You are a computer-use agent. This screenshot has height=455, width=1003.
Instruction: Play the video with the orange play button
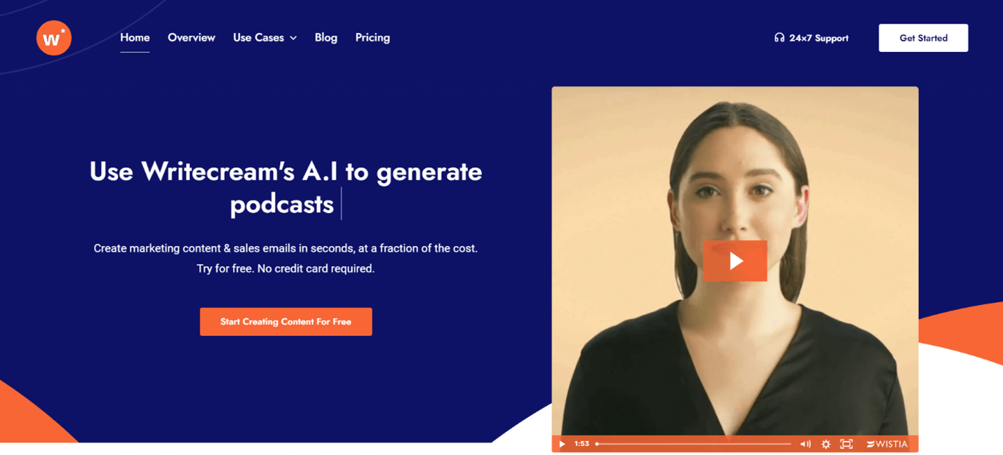734,261
